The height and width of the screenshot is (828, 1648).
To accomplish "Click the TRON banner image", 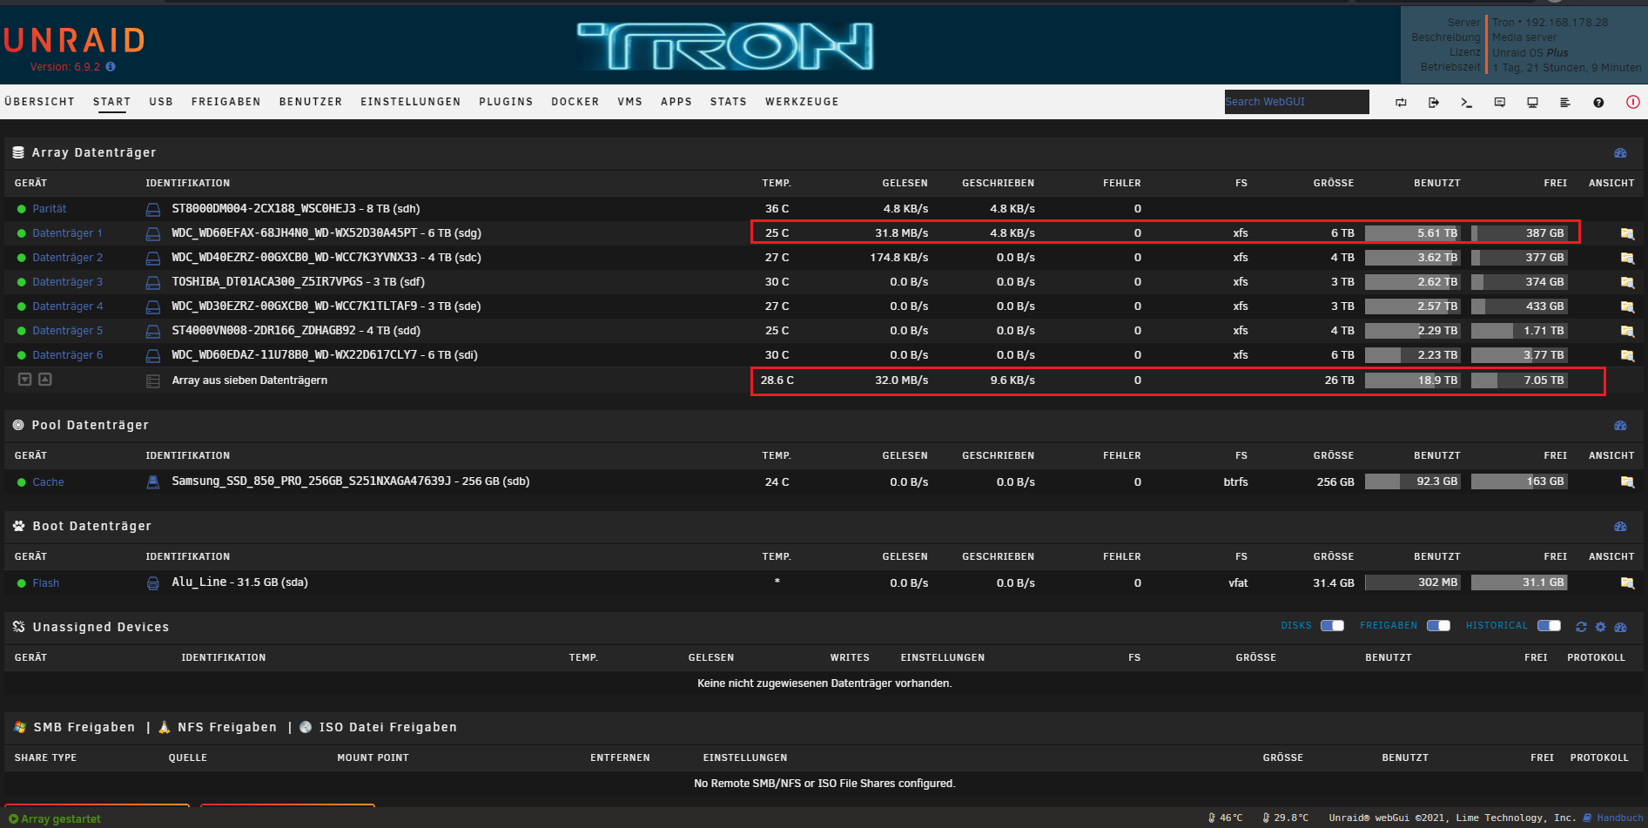I will click(x=725, y=46).
